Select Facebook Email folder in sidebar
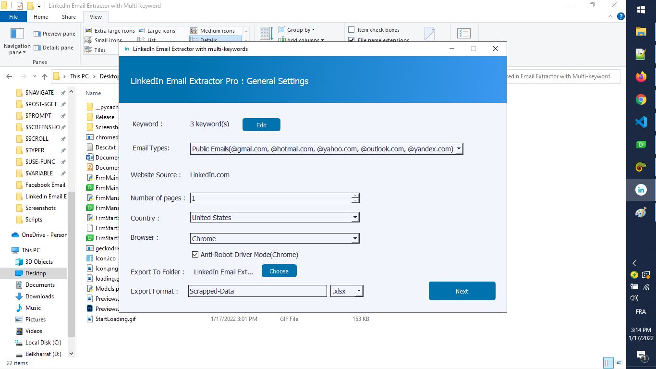This screenshot has width=656, height=369. 41,184
